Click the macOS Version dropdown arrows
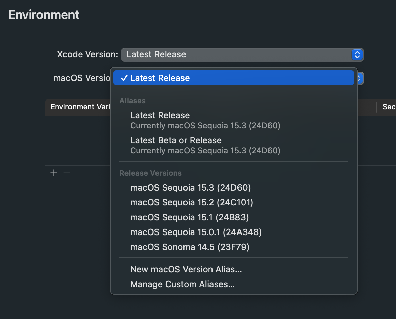 click(x=360, y=78)
